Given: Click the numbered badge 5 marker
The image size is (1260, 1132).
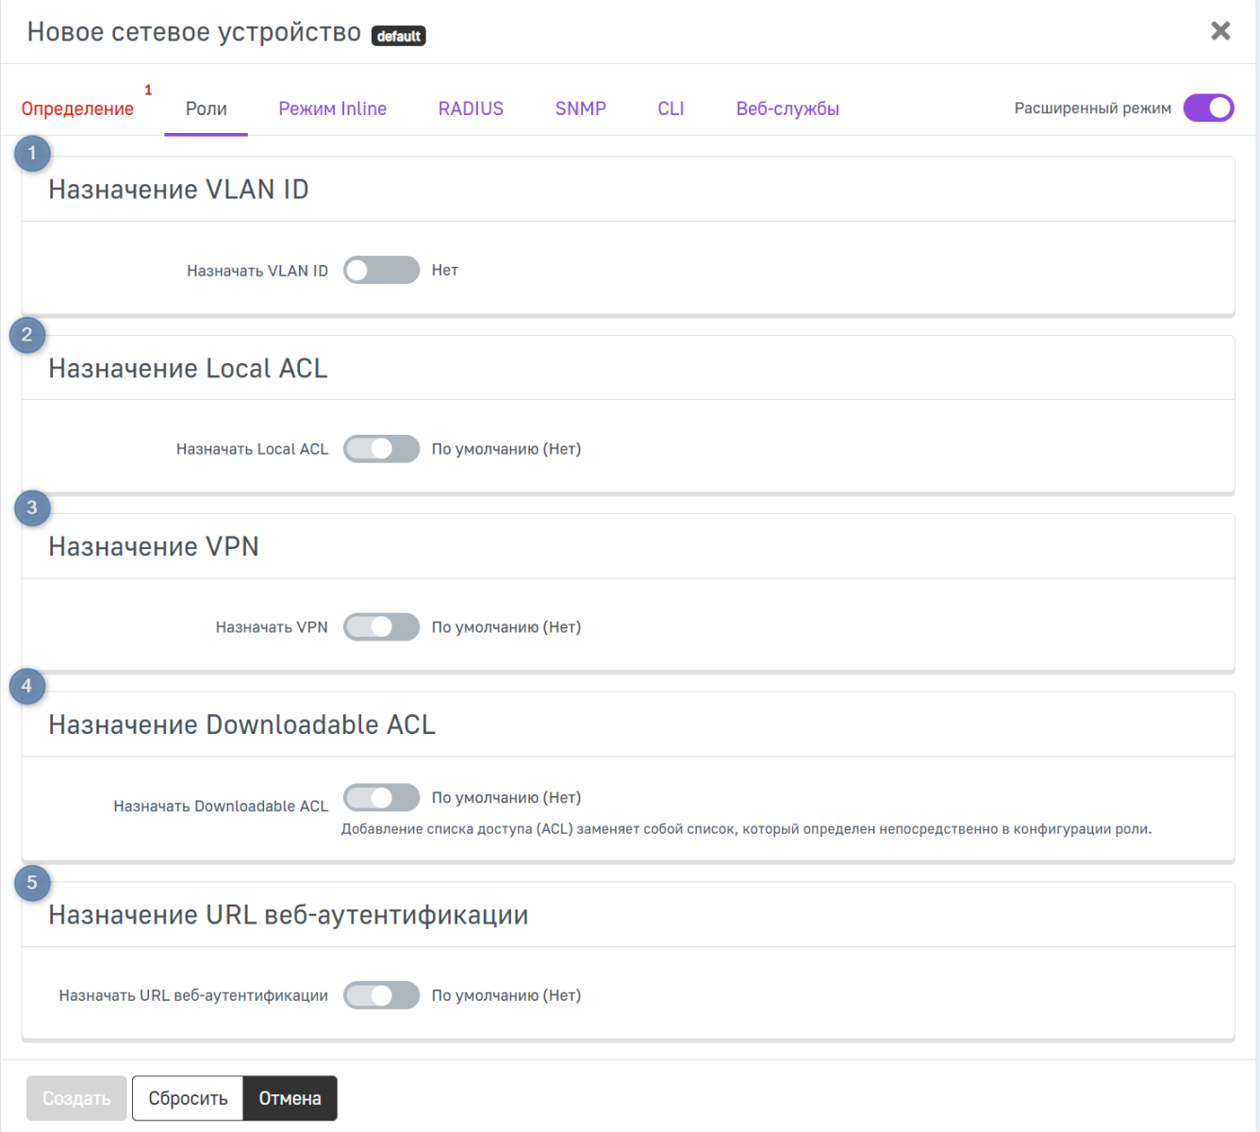Looking at the screenshot, I should 32,883.
